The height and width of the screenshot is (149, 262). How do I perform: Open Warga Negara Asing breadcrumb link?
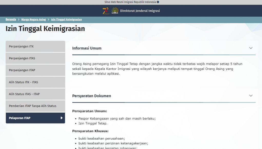coord(33,20)
